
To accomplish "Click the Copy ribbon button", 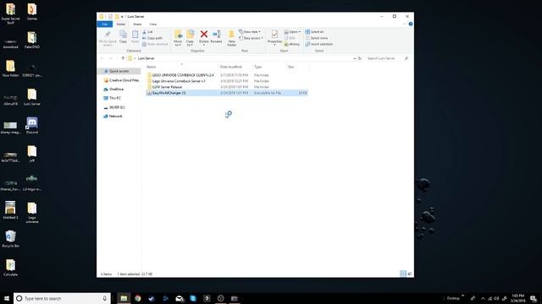I will point(123,36).
